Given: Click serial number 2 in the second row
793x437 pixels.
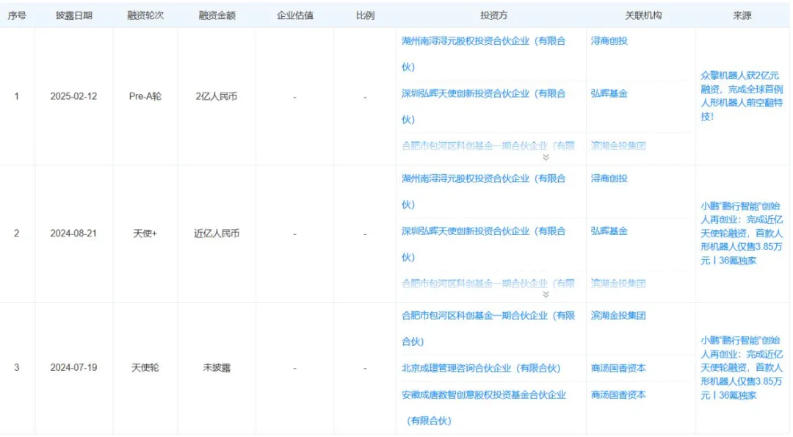Looking at the screenshot, I should [17, 233].
